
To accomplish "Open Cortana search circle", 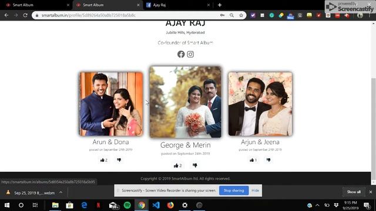I will pos(21,205).
